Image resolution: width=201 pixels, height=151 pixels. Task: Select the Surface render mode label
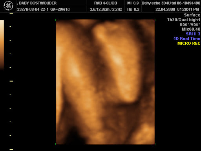point(192,15)
